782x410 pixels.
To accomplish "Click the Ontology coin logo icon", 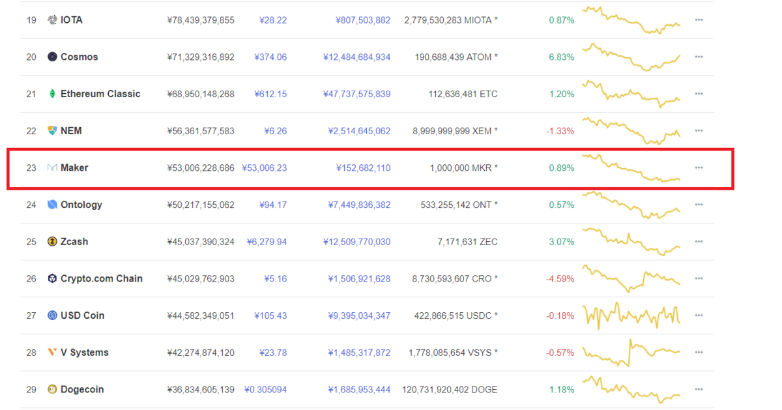I will tap(52, 205).
